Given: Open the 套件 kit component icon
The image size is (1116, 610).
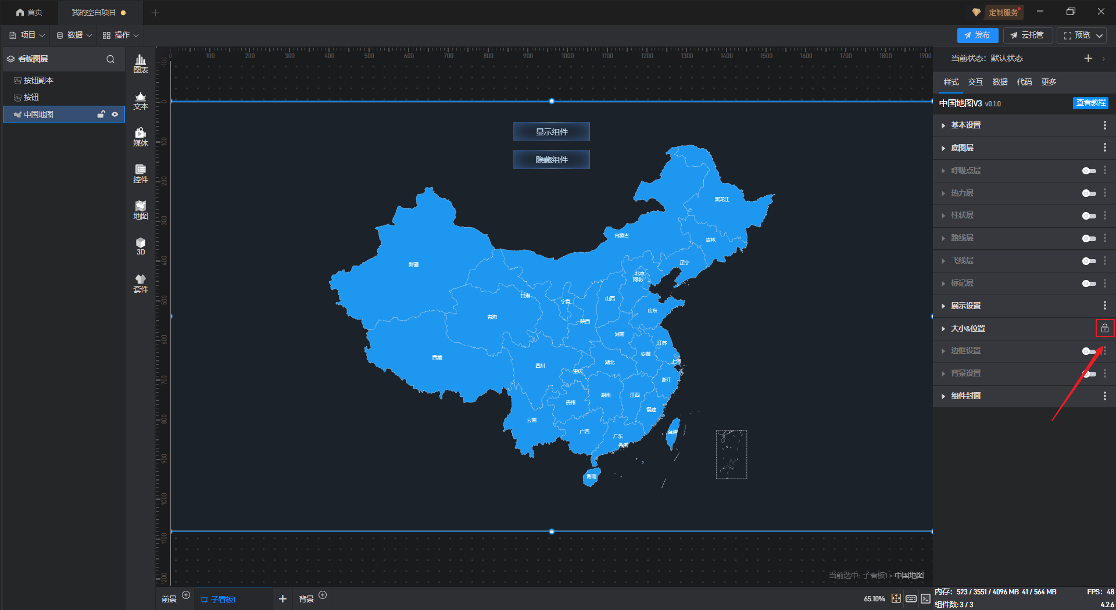Looking at the screenshot, I should (141, 284).
